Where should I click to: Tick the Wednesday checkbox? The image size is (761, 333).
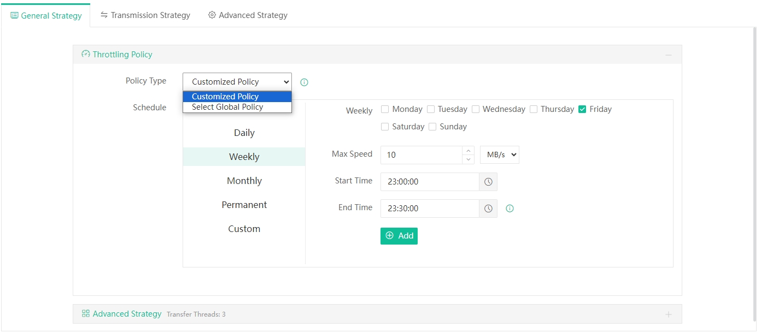point(476,109)
